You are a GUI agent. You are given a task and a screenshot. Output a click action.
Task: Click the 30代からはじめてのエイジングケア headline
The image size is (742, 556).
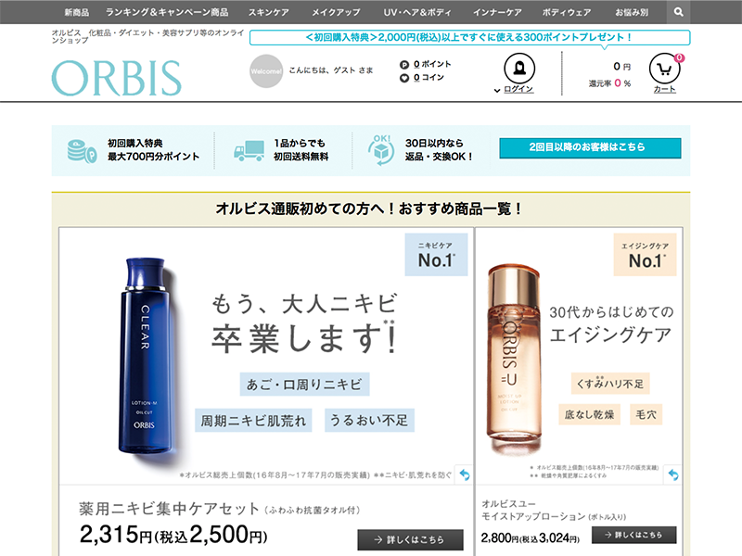point(610,324)
